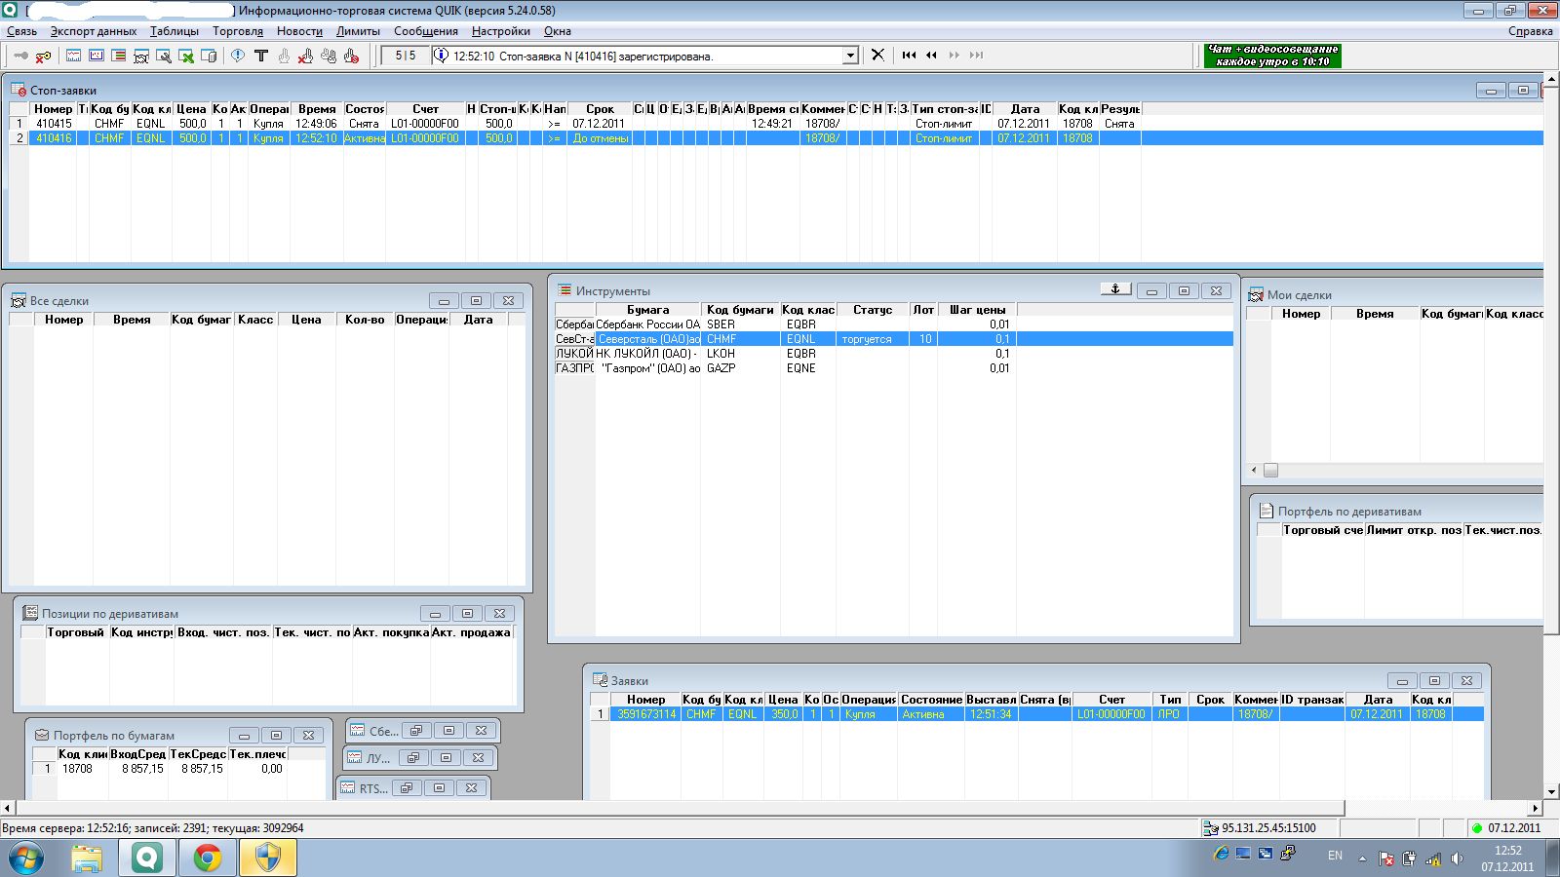Click the anchor icon in Инструменты window
This screenshot has height=877, width=1560.
[x=1115, y=289]
